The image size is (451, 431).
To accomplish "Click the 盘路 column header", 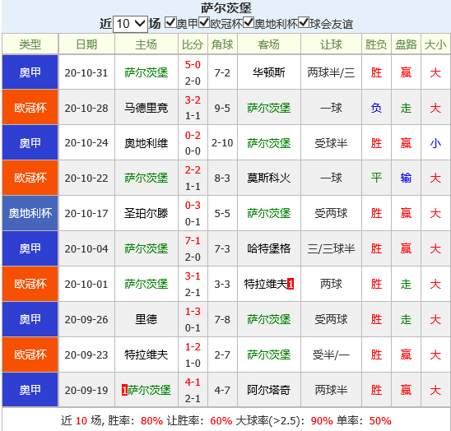I will 406,44.
